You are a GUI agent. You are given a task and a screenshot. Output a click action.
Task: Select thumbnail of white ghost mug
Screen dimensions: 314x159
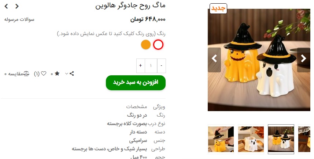pyautogui.click(x=251, y=139)
